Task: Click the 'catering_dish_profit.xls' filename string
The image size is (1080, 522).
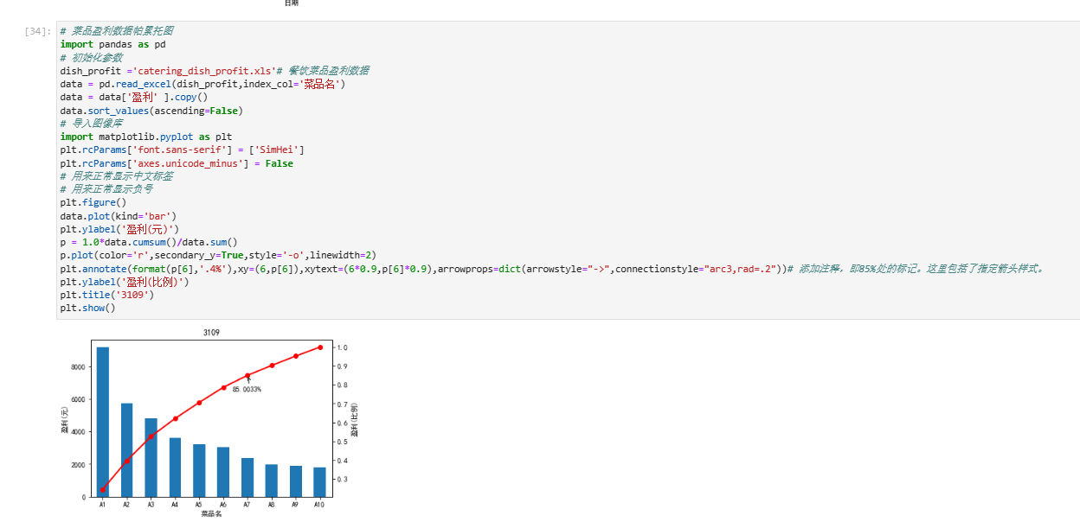Action: click(x=206, y=71)
